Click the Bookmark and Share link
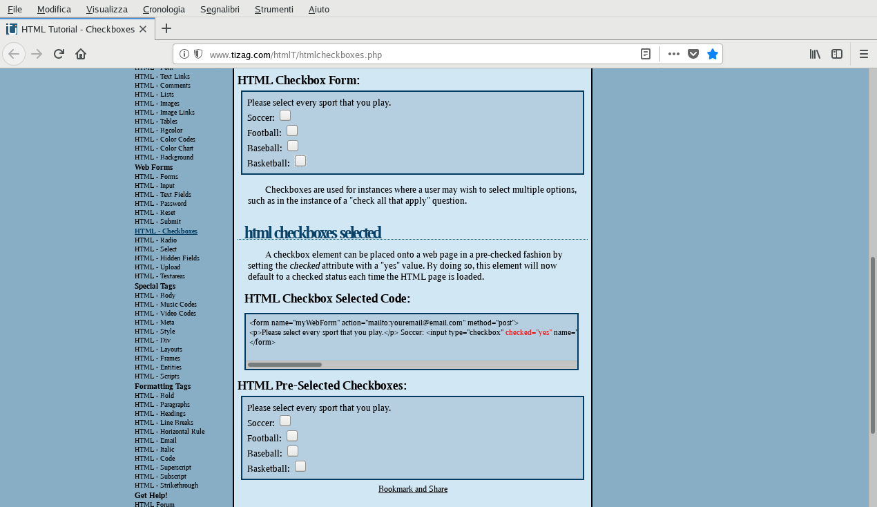 point(413,489)
